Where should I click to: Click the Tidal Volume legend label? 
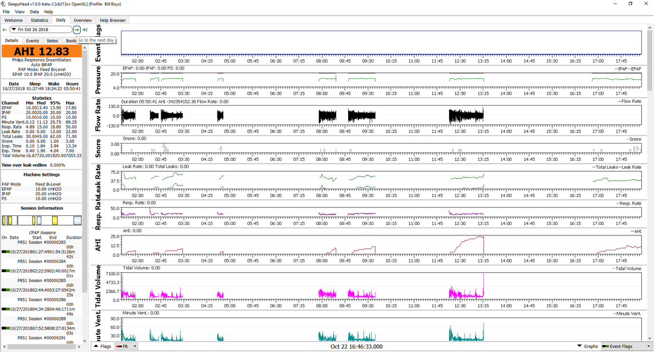(x=626, y=269)
